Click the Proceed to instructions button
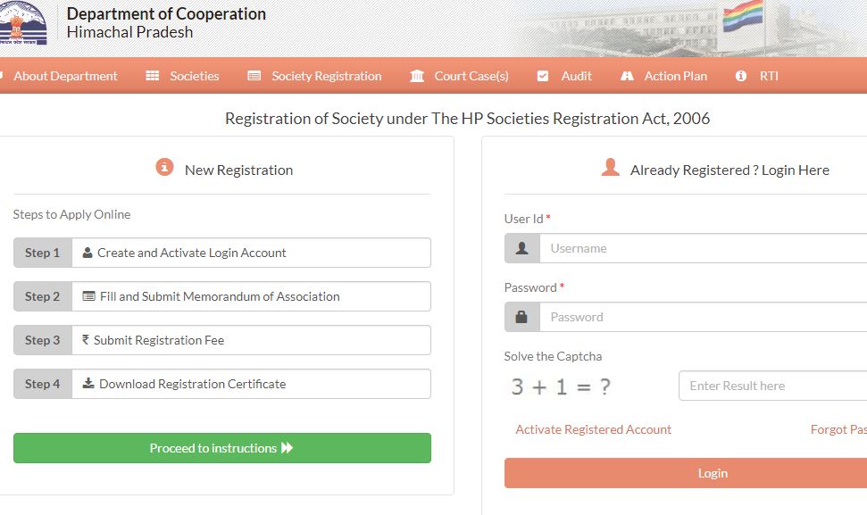 tap(221, 448)
